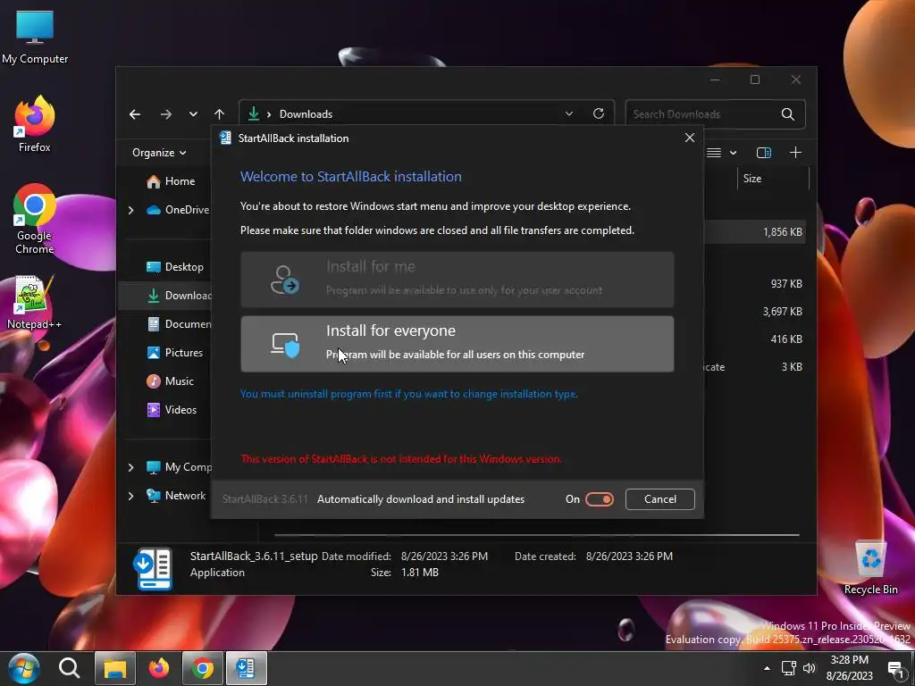Expand My Computer tree node
Viewport: 915px width, 686px height.
point(130,467)
